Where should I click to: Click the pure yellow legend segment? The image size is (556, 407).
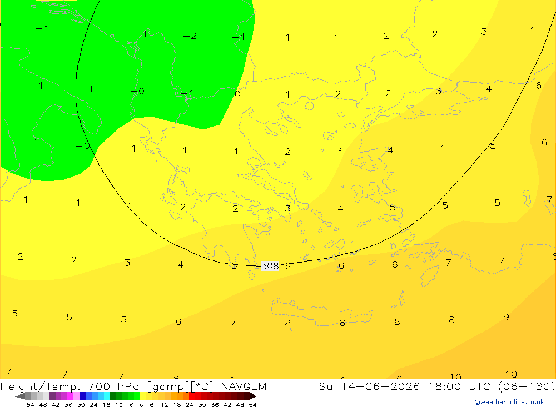pos(143,396)
